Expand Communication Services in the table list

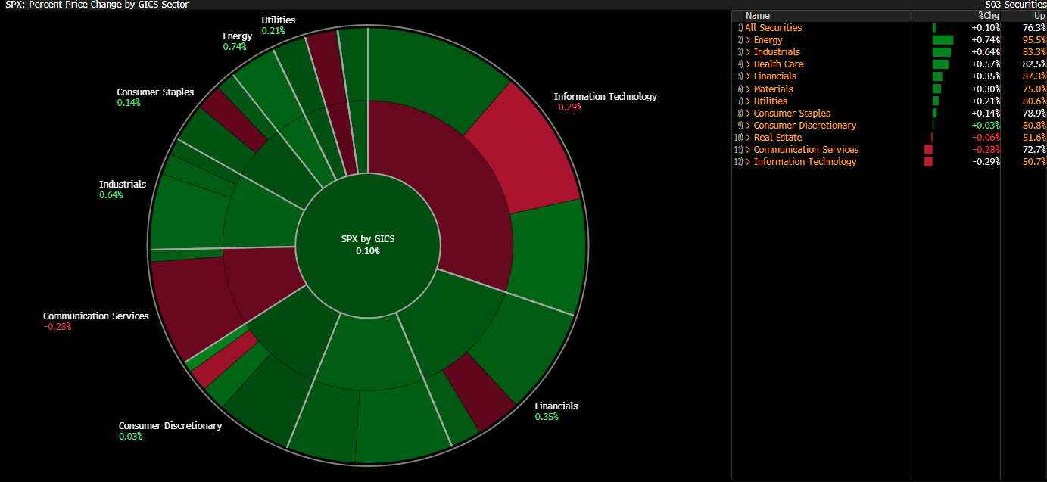(x=749, y=150)
